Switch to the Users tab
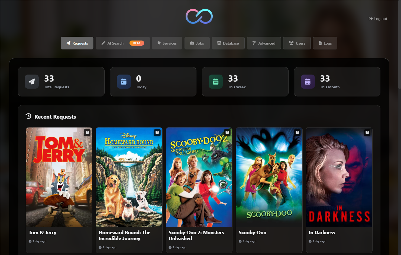The width and height of the screenshot is (401, 255). [297, 43]
